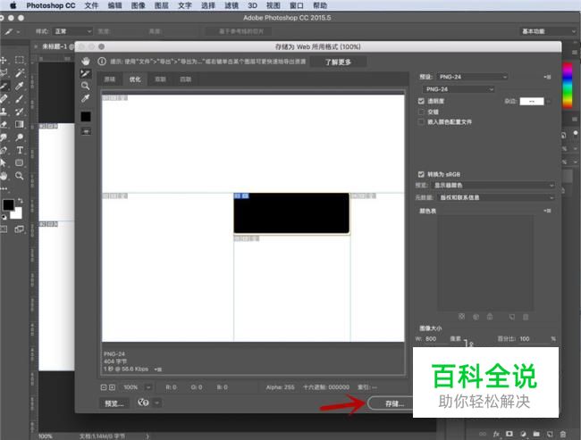
Task: Open the browser selection dropdown arrow
Action: 157,403
